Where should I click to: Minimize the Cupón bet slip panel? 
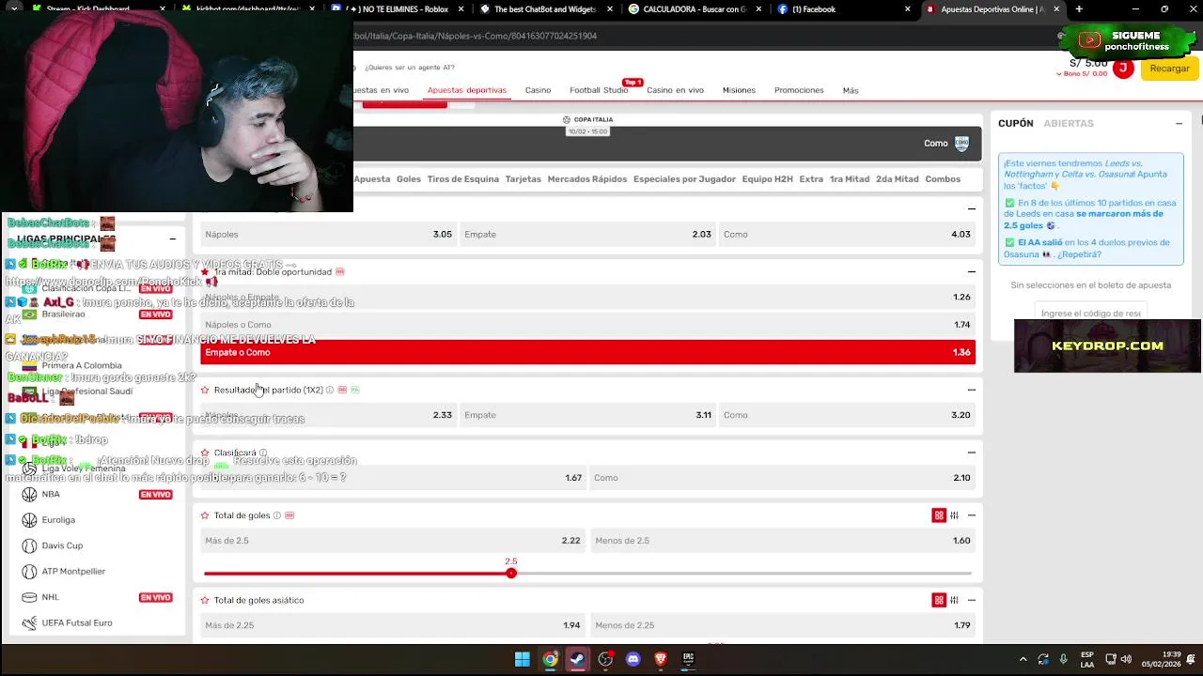(x=1179, y=123)
